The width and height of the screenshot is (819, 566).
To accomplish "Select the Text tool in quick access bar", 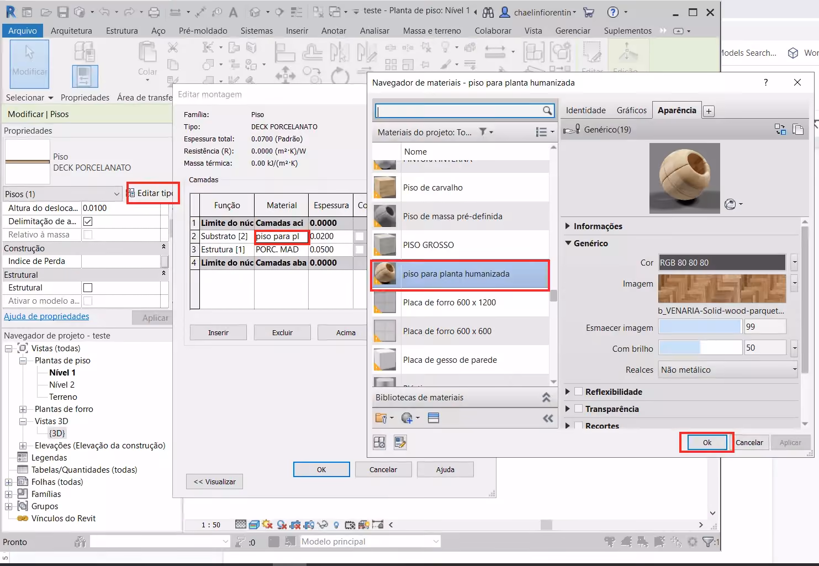I will (233, 12).
